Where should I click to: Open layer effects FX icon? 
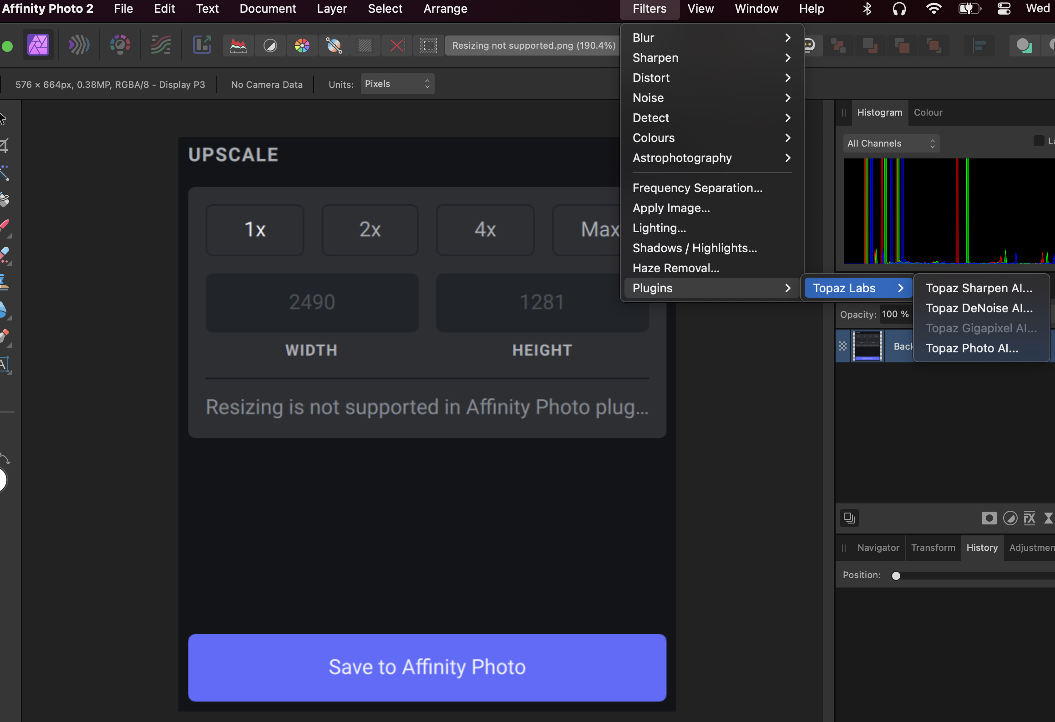(1030, 518)
